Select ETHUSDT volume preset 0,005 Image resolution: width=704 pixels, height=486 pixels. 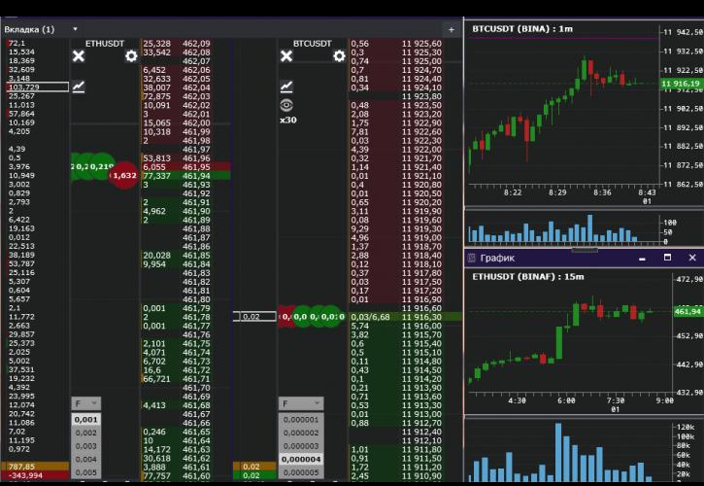(85, 472)
